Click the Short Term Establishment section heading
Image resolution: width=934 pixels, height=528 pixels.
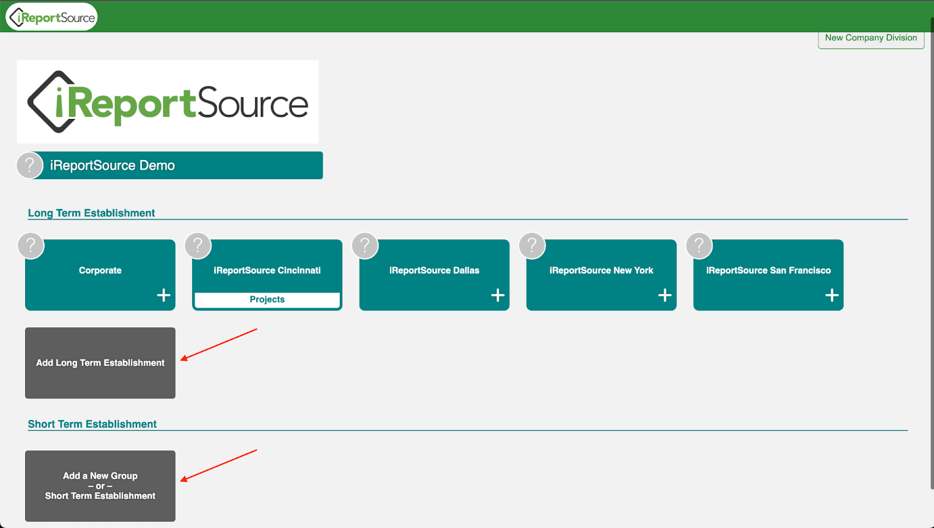click(92, 424)
